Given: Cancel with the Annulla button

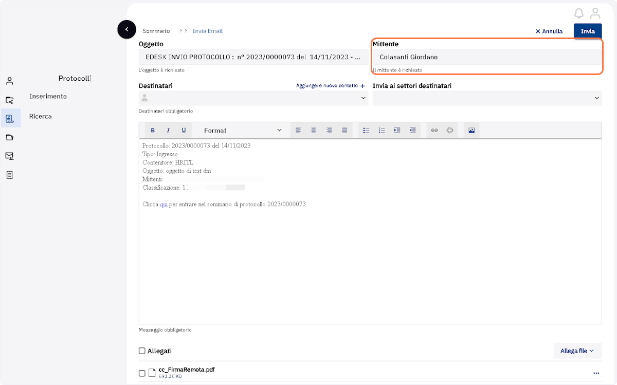Looking at the screenshot, I should [549, 31].
